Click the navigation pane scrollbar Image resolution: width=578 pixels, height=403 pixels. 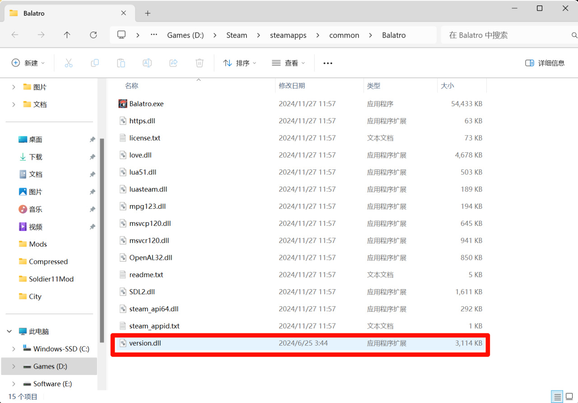[102, 239]
